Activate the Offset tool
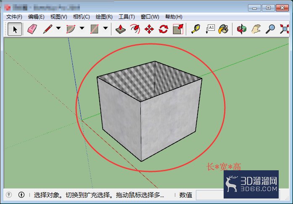 135,29
